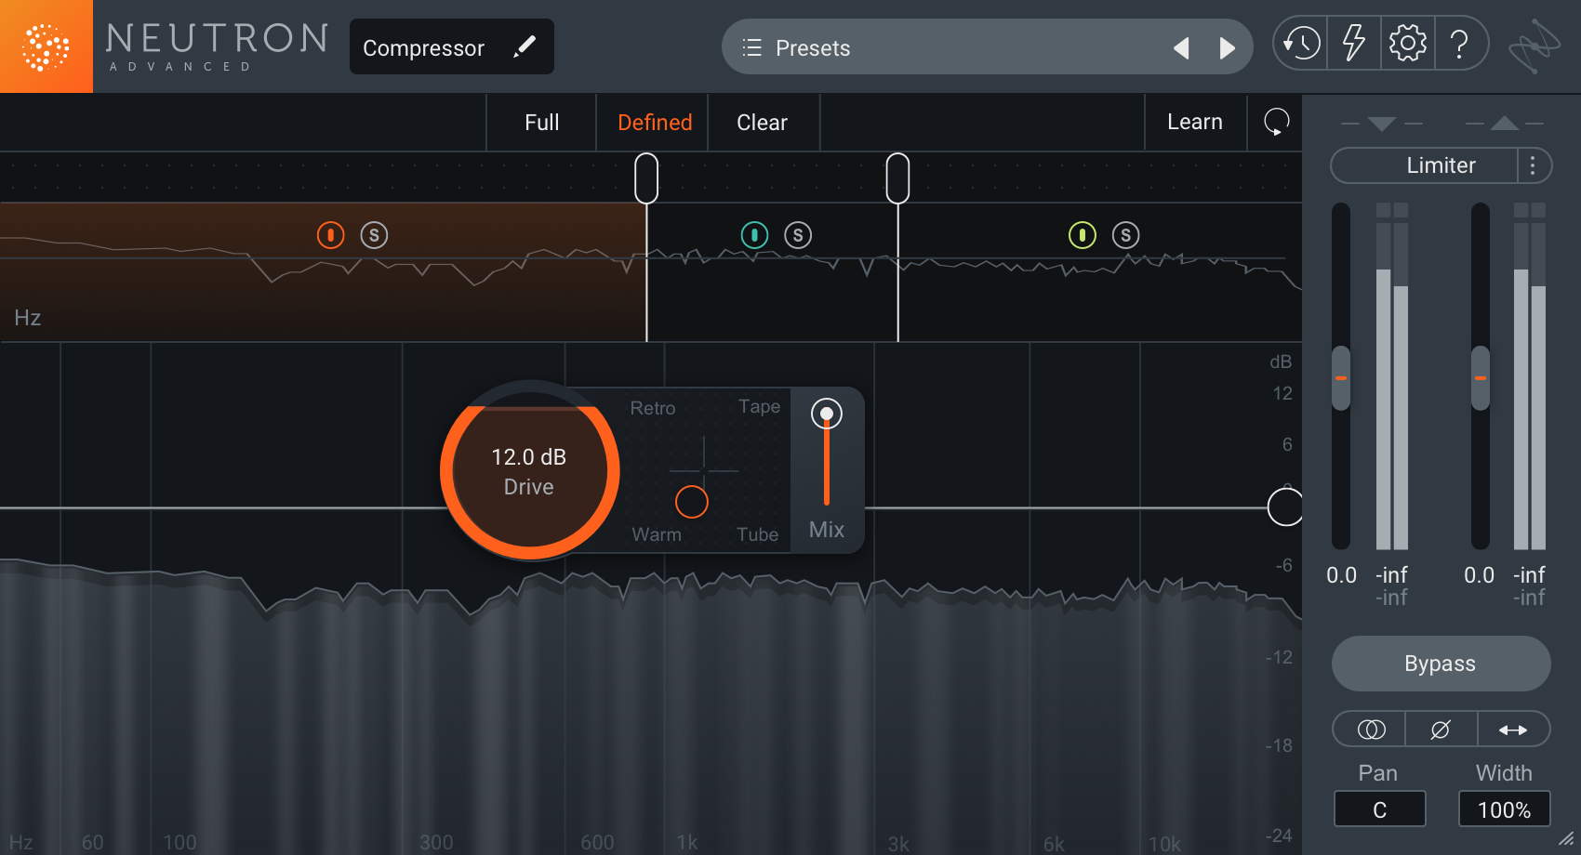
Task: Open help via question mark icon
Action: tap(1459, 44)
